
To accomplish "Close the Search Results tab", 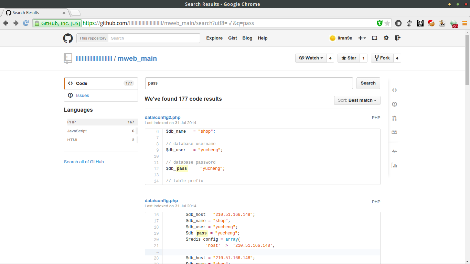I will coord(64,13).
